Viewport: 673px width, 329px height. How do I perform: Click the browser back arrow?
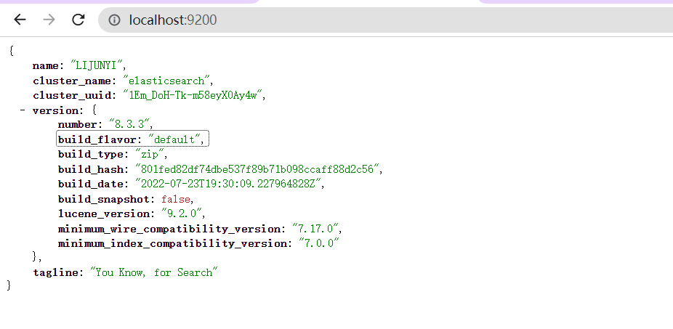(x=20, y=20)
